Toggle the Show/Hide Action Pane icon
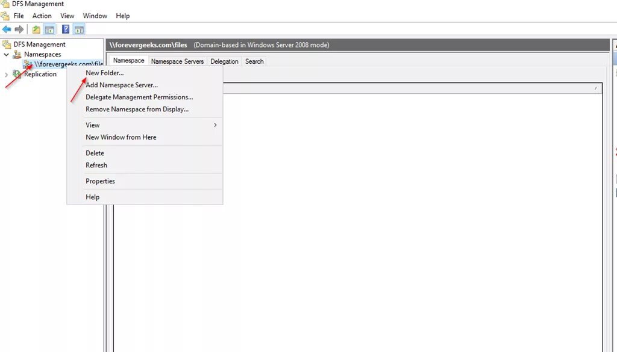Viewport: 617px width, 352px height. pyautogui.click(x=79, y=29)
